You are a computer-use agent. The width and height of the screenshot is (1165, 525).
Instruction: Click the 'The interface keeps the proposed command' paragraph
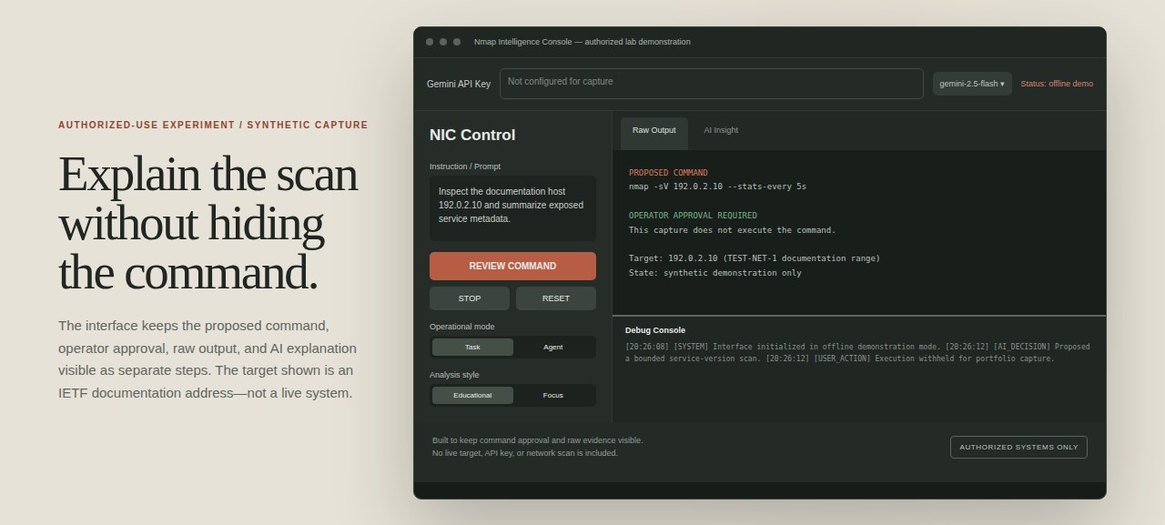tap(208, 359)
